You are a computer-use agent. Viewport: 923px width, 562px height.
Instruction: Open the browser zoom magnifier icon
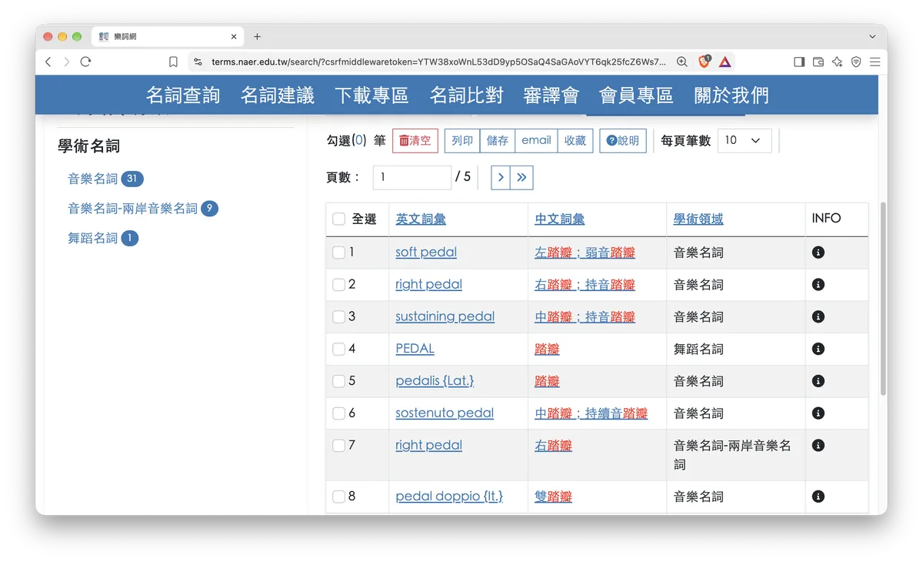(682, 62)
